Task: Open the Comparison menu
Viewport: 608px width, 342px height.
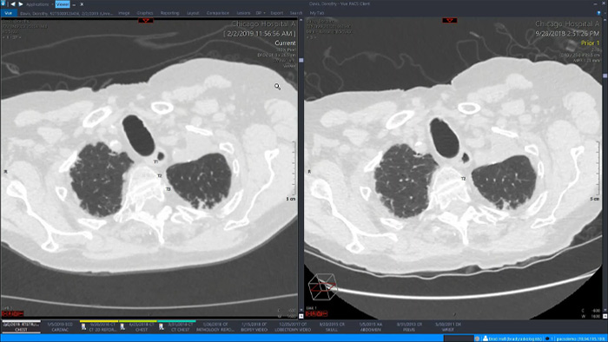Action: click(217, 13)
